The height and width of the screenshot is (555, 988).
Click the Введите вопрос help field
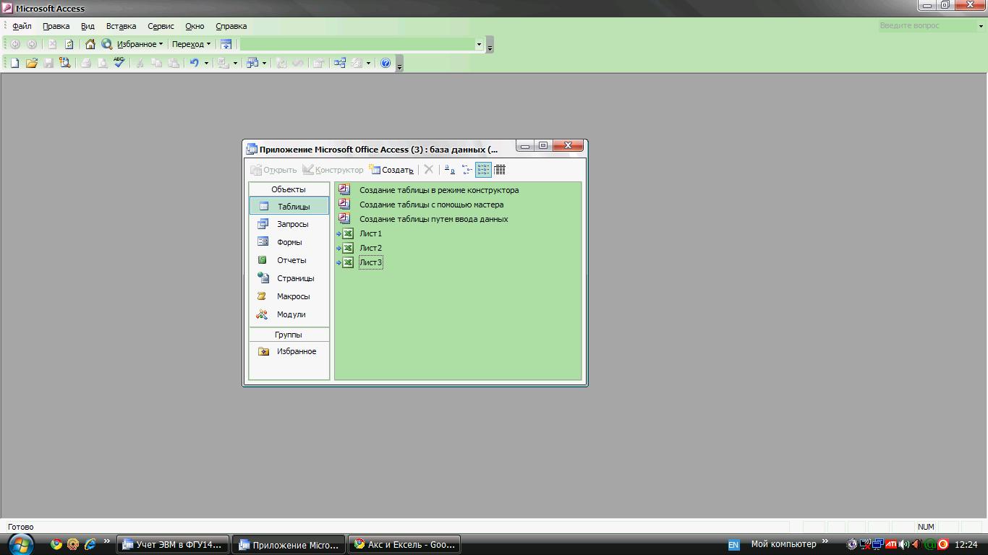point(927,25)
